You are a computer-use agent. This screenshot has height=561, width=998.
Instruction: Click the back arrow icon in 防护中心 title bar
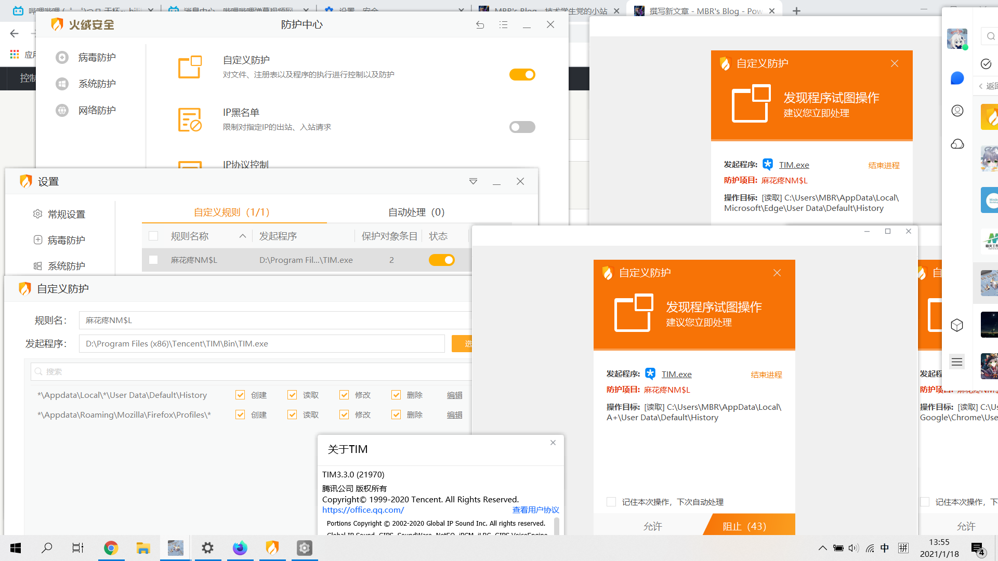(480, 25)
